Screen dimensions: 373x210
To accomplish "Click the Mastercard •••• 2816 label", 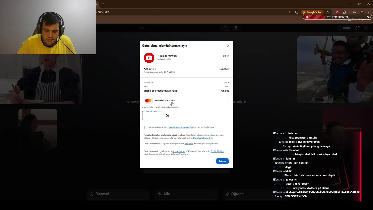I will [165, 101].
